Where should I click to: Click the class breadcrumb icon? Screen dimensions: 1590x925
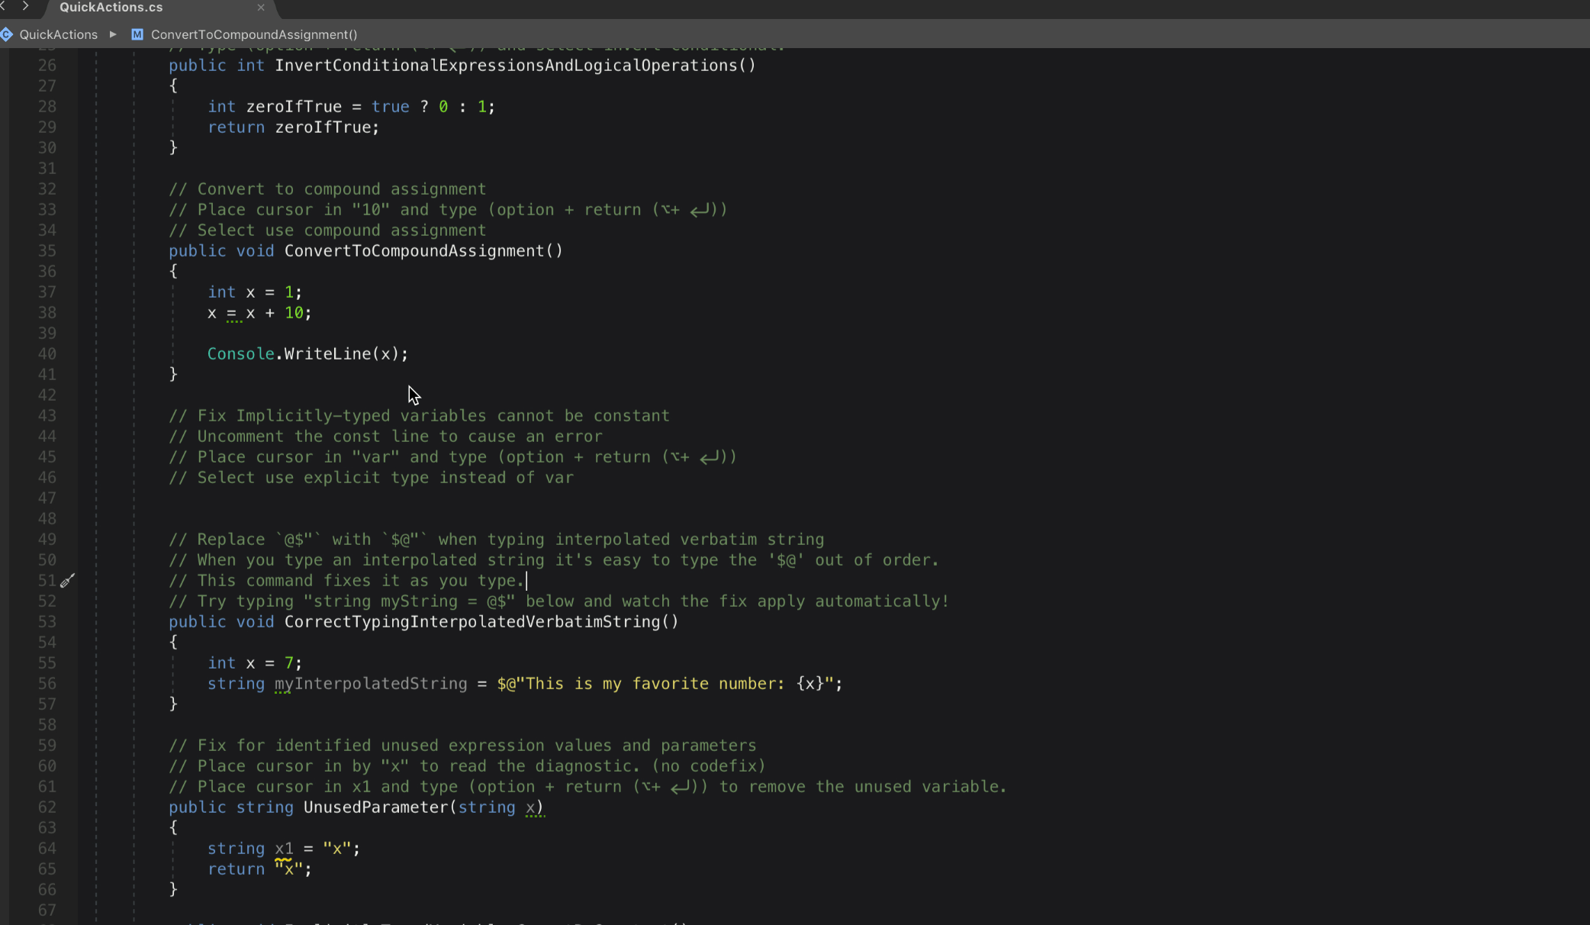pyautogui.click(x=8, y=34)
